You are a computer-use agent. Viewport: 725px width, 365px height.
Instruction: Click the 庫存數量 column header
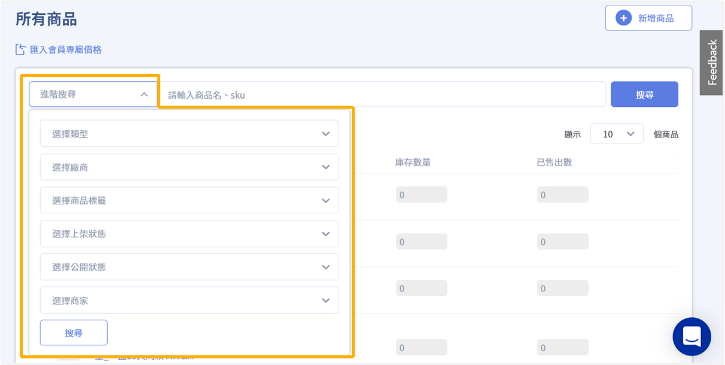[413, 162]
